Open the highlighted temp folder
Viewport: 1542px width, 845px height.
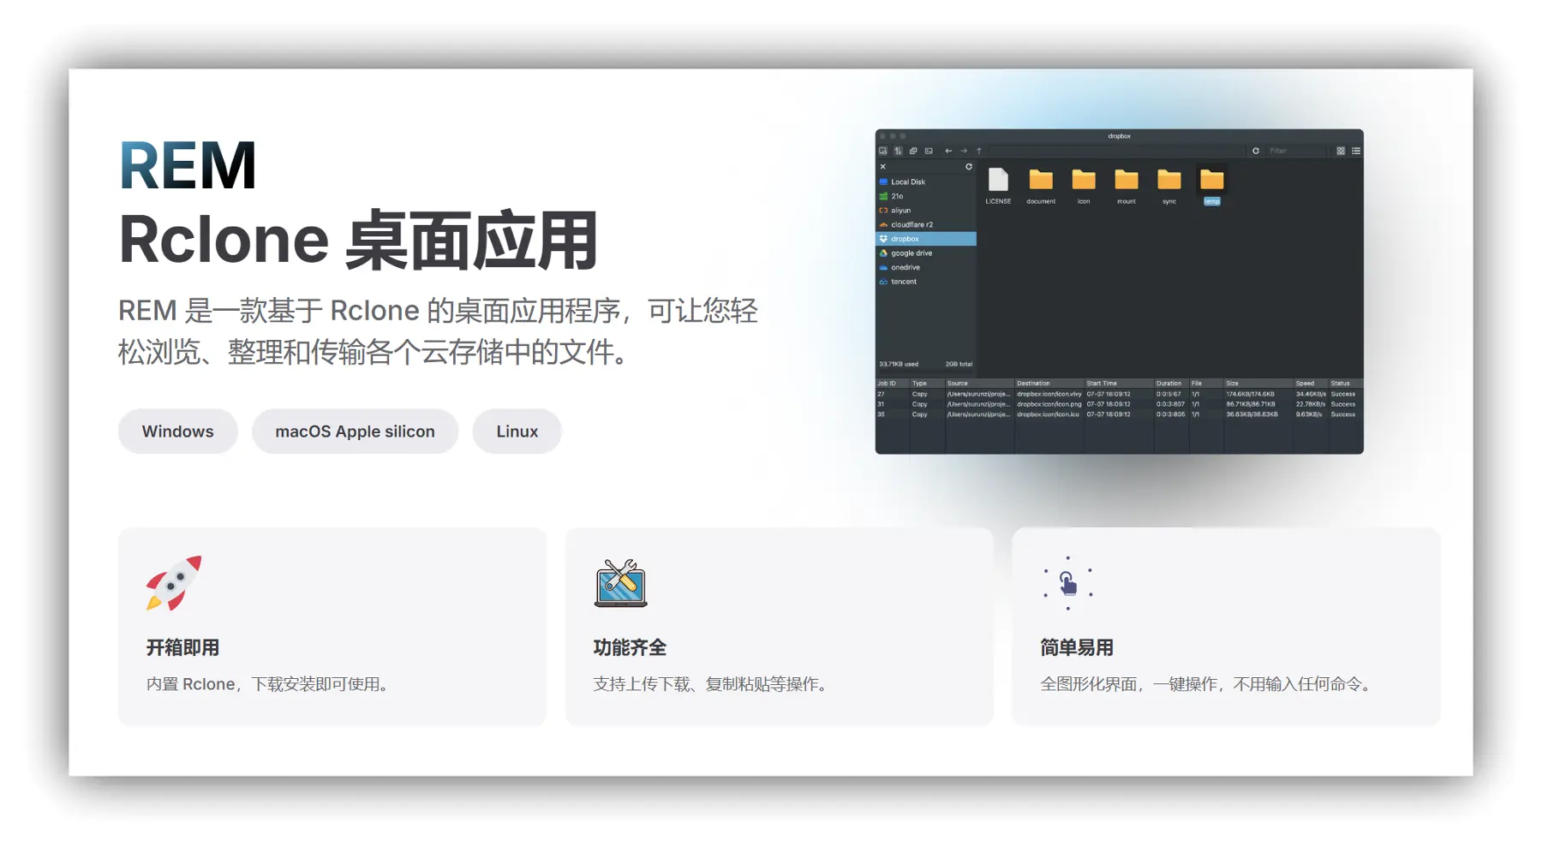[1212, 180]
